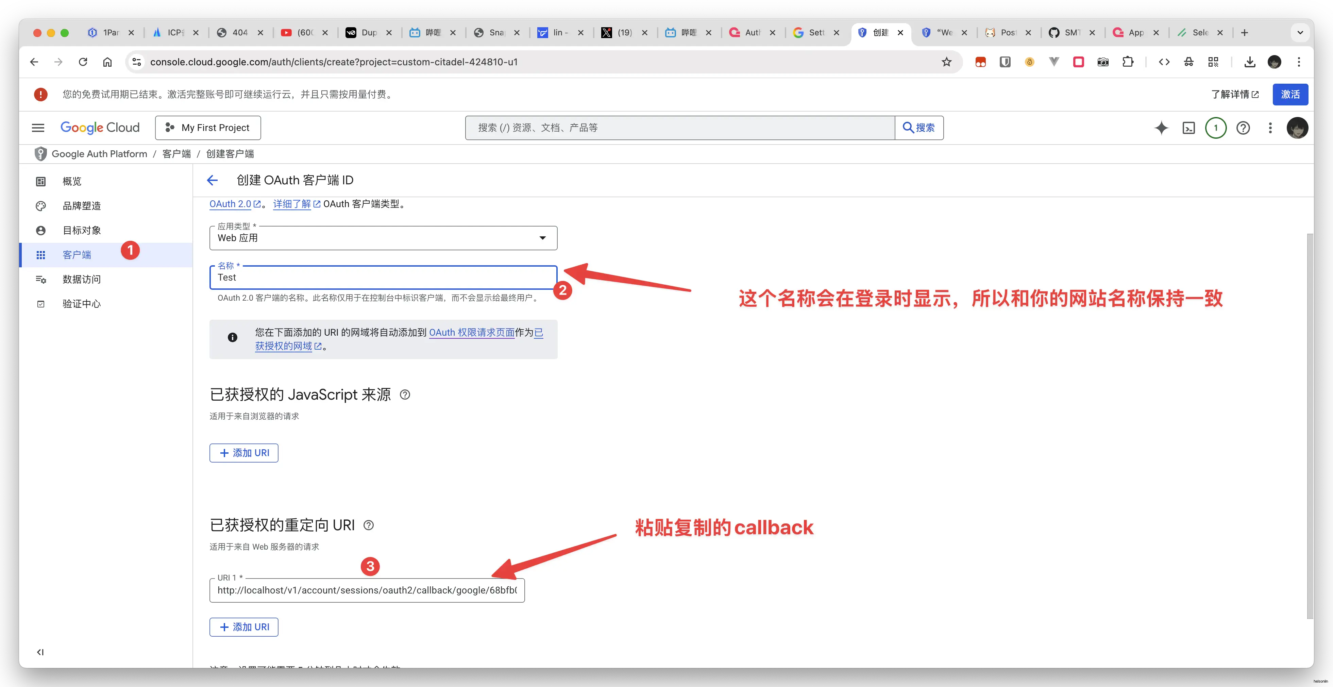The image size is (1333, 687).
Task: Bookmark this page with the star icon
Action: point(946,62)
